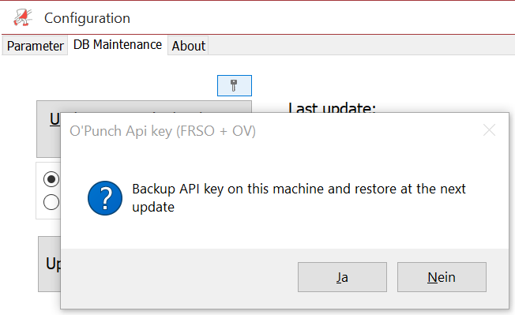Click the red application logo icon
The image size is (515, 315).
(23, 17)
